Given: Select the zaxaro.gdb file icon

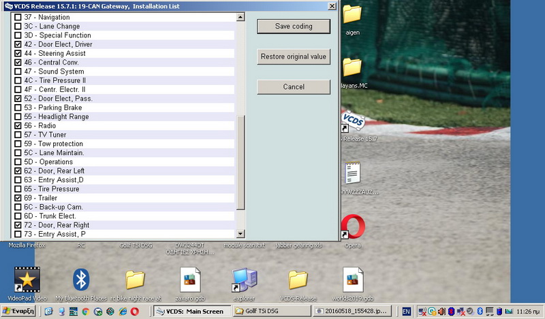Looking at the screenshot, I should click(x=190, y=280).
